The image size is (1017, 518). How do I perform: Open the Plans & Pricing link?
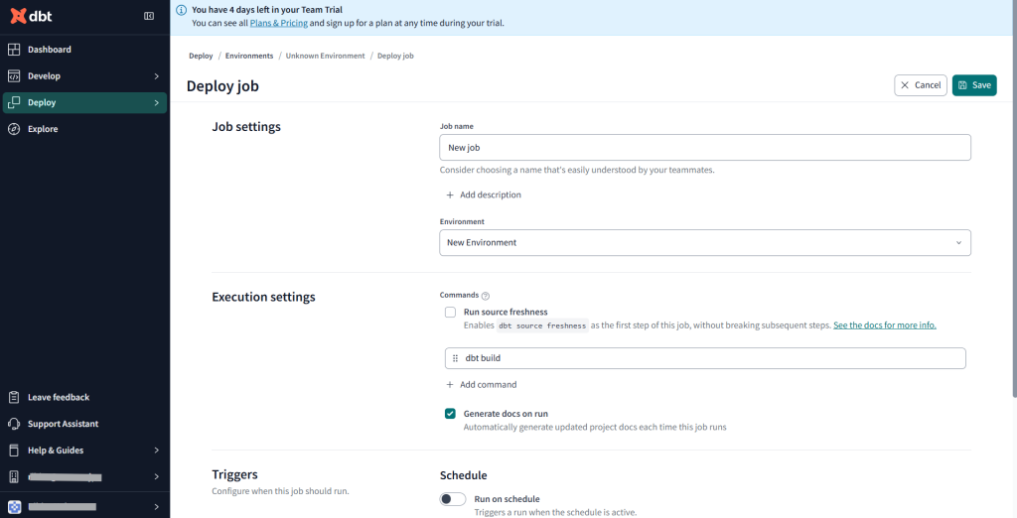tap(278, 23)
